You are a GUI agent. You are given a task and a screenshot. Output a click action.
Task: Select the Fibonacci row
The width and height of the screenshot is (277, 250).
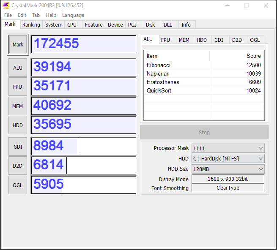pos(204,65)
